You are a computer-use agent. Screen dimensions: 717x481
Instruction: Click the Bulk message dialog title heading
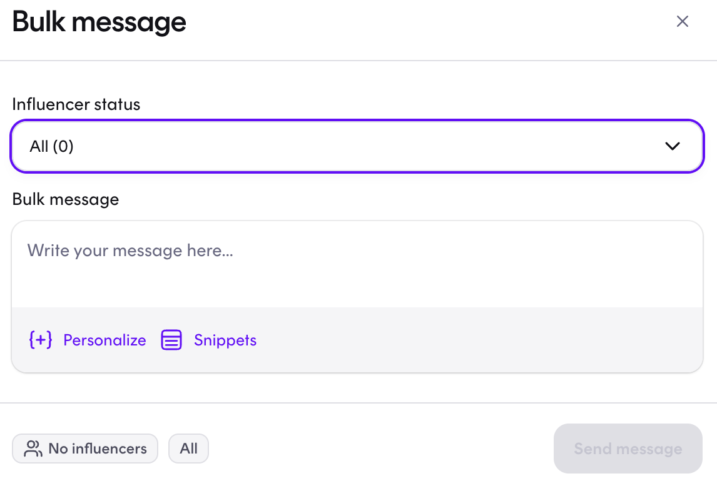click(x=99, y=22)
